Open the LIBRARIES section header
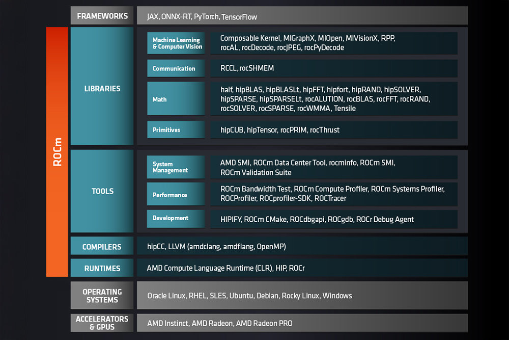The width and height of the screenshot is (509, 340). point(102,88)
